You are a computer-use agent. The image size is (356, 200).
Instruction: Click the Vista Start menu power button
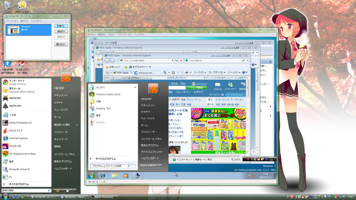58,191
